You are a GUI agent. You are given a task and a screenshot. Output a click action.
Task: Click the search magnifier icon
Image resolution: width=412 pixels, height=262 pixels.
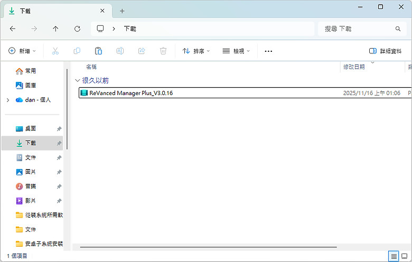click(x=398, y=29)
